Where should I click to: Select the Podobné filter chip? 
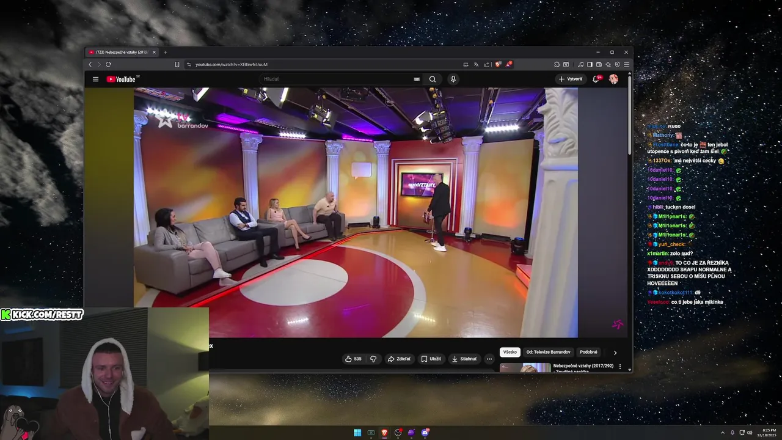[x=588, y=352]
